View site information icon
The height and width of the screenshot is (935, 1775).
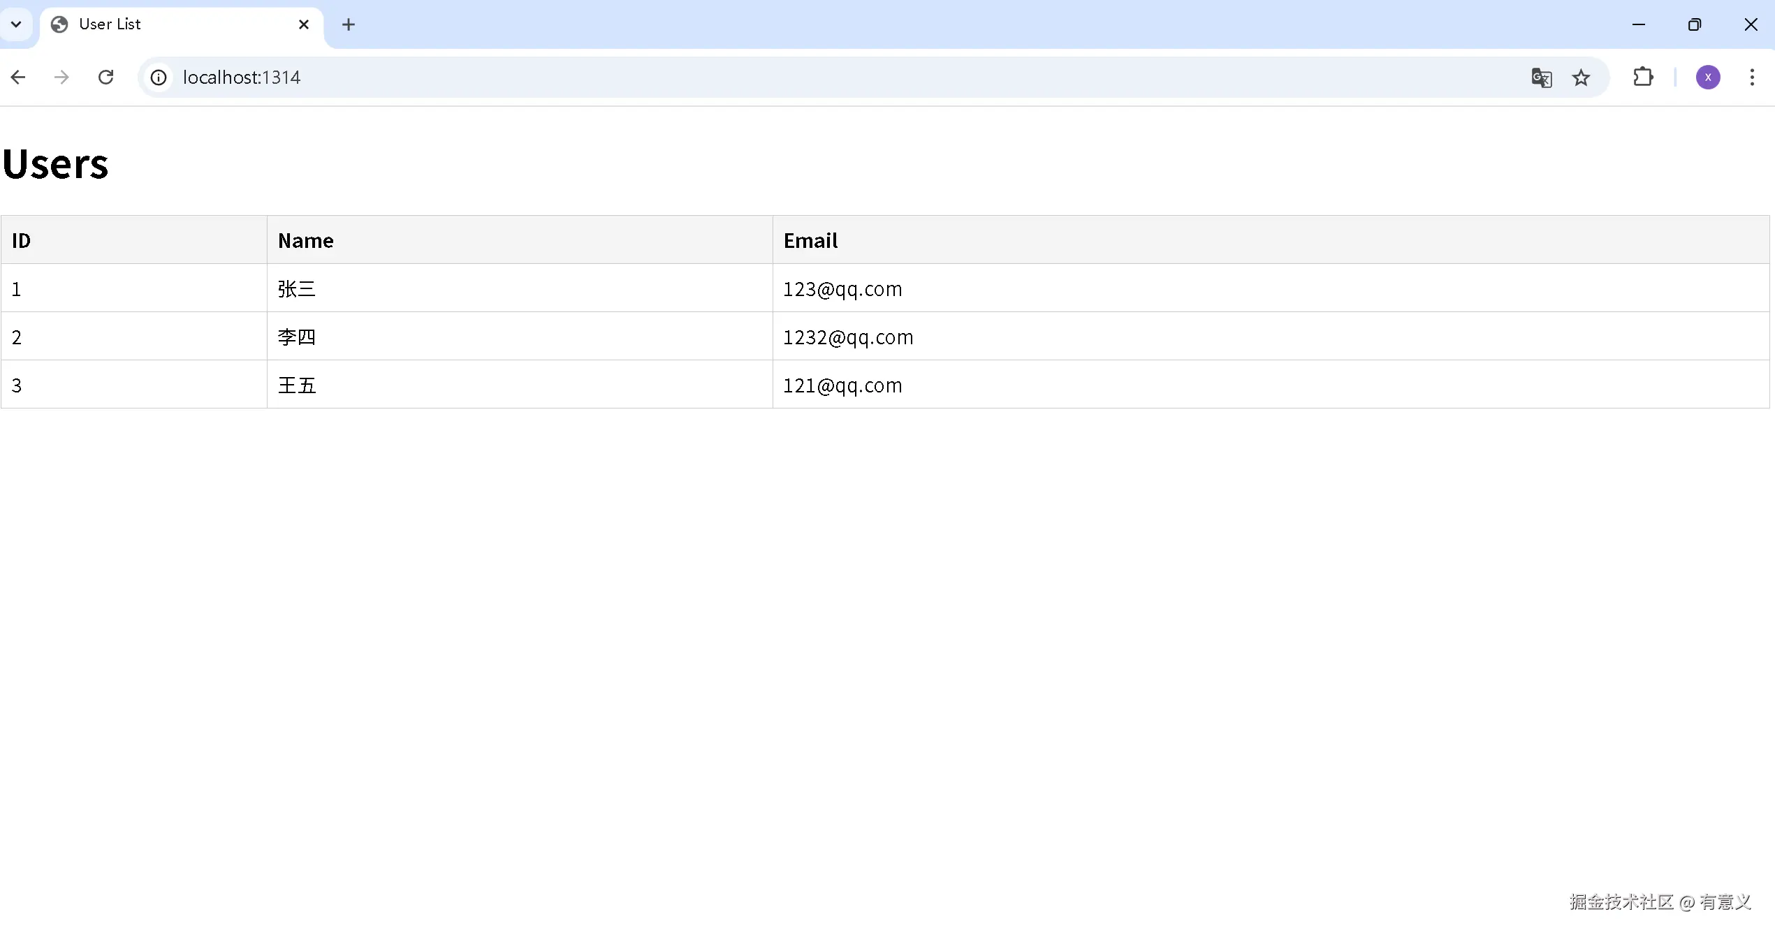pyautogui.click(x=159, y=78)
